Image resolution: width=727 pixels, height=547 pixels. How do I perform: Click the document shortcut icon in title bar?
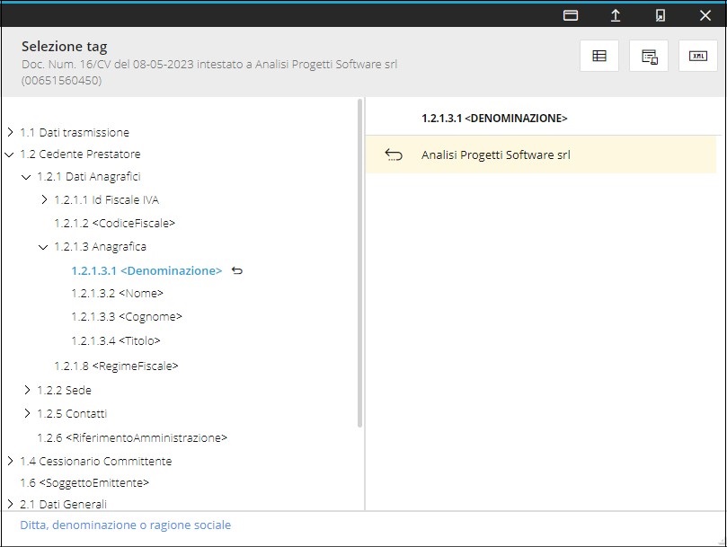pyautogui.click(x=661, y=15)
